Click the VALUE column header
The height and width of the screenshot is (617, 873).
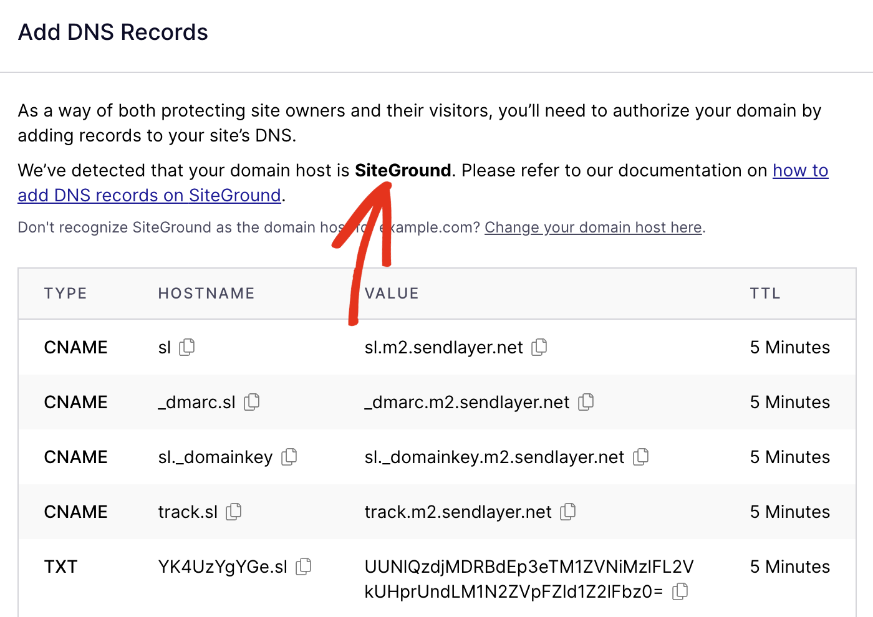pos(392,293)
